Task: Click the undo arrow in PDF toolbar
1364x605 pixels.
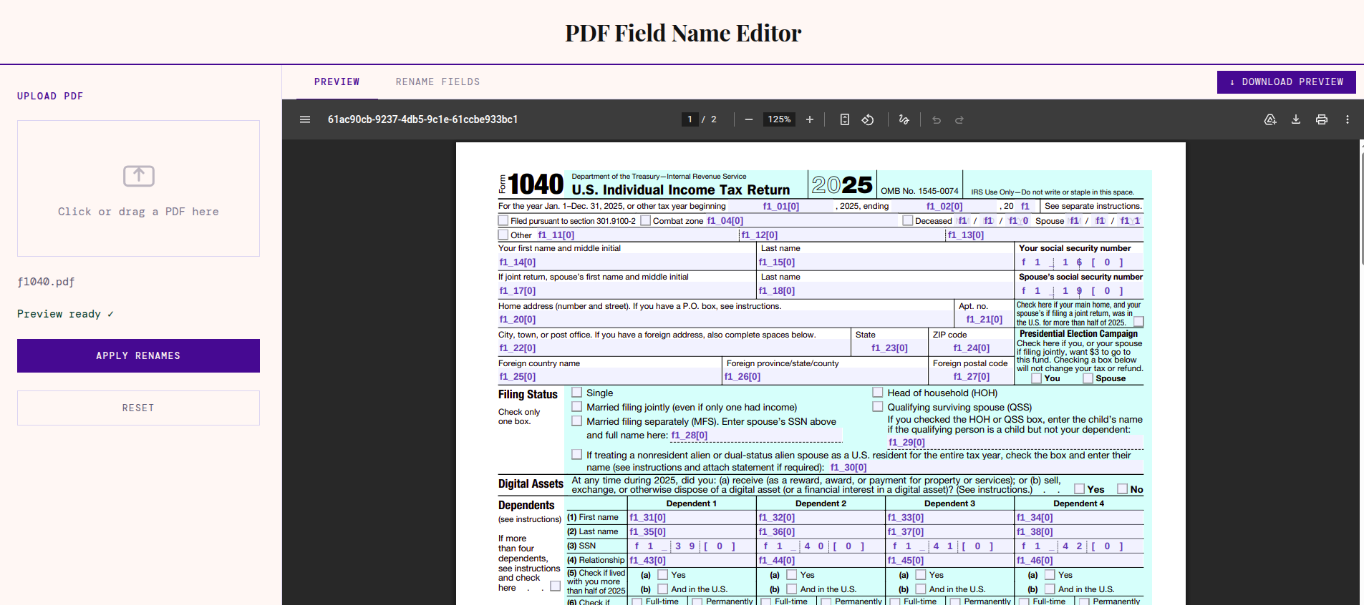Action: 937,119
